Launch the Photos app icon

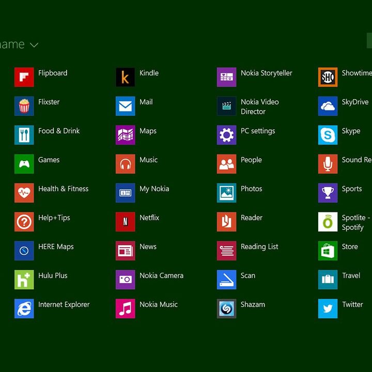[x=227, y=193]
